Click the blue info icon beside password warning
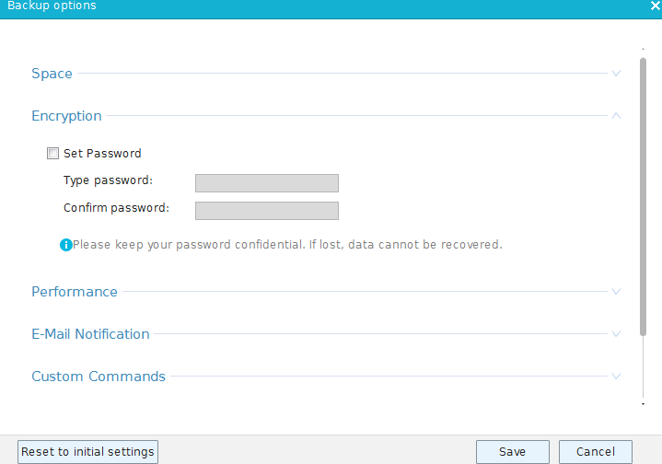 (66, 245)
